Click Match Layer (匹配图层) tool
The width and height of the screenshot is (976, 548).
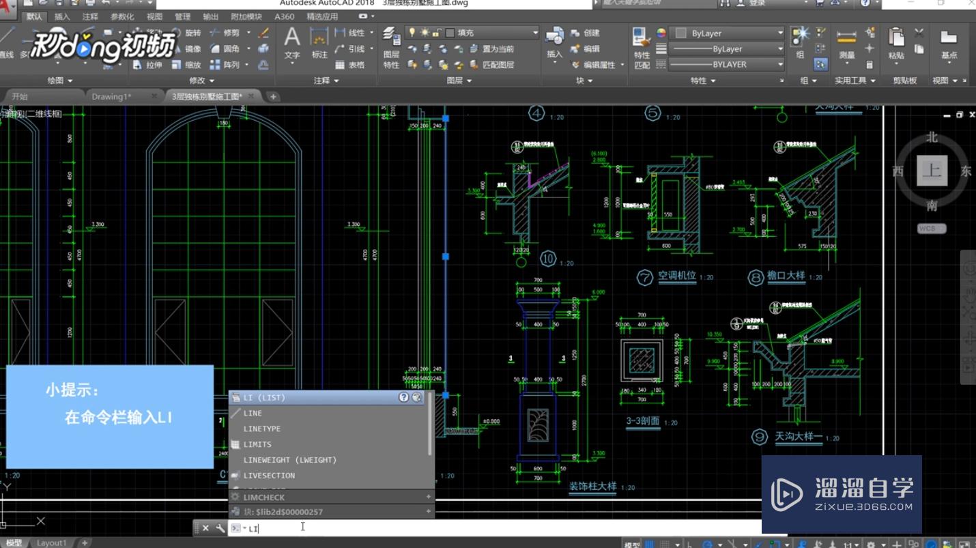[x=490, y=65]
